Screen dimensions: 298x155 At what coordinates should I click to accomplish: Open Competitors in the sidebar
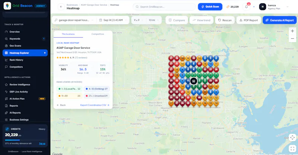click(25, 67)
